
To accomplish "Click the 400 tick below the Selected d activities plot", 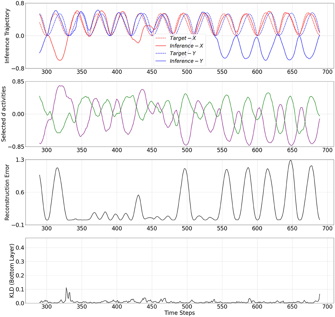I will point(117,150).
